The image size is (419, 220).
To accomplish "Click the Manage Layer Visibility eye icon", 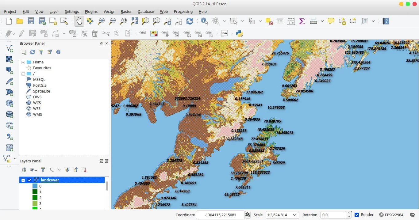I will coord(33,170).
